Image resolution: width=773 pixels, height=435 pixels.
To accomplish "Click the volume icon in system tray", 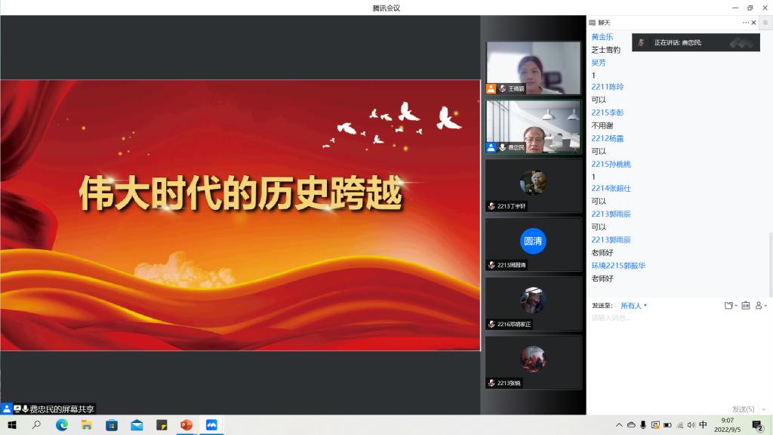I will click(691, 425).
